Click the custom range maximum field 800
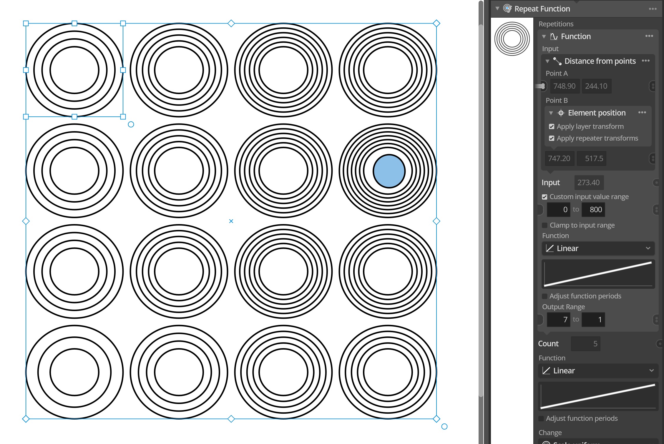Screen dimensions: 664x444 (593, 210)
